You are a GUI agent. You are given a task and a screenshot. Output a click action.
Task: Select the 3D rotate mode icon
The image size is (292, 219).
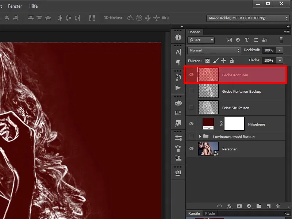(130, 18)
